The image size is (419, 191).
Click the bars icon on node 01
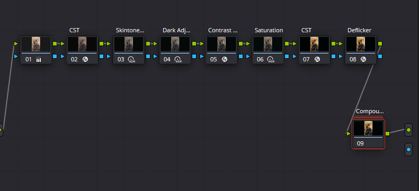[39, 59]
